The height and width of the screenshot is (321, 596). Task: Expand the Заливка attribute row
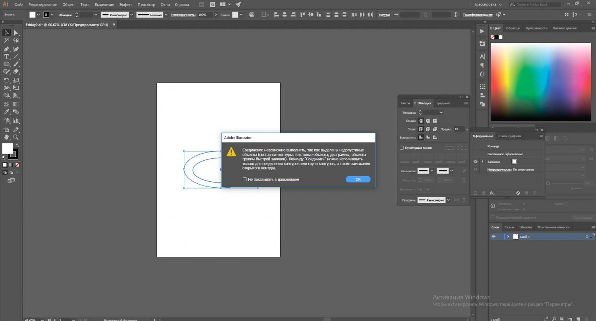[482, 161]
